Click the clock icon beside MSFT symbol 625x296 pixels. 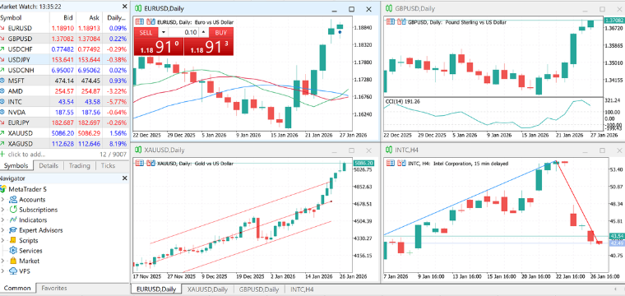tap(2, 81)
